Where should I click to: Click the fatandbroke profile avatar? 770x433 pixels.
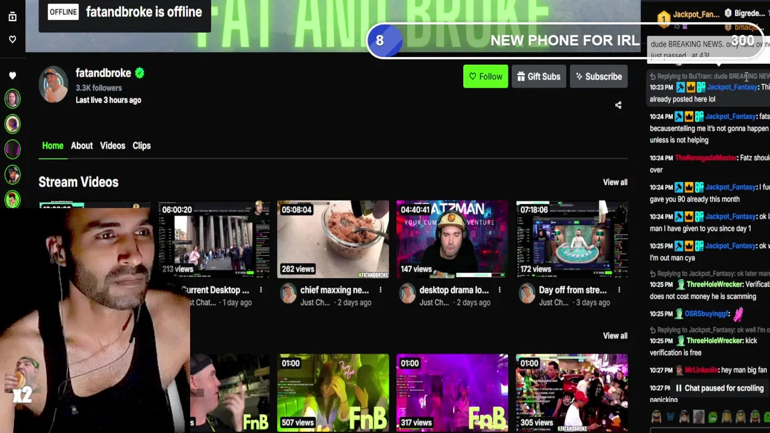(54, 84)
